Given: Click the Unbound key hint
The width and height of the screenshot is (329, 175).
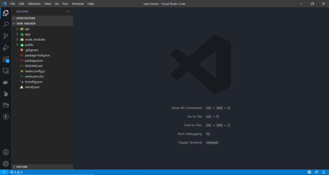Looking at the screenshot, I should [x=212, y=143].
